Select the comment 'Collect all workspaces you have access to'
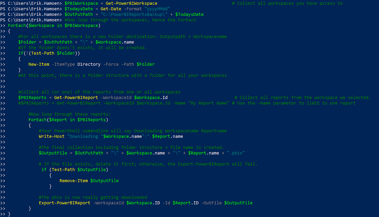The image size is (379, 217). coord(287,3)
